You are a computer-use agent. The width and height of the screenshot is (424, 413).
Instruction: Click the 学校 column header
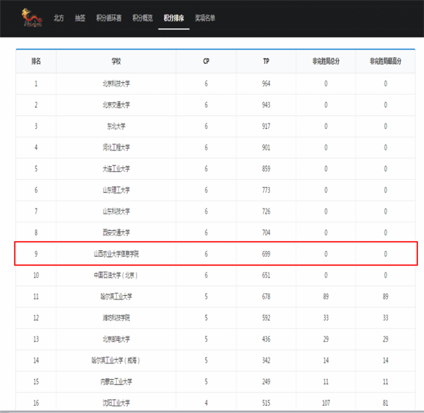[x=116, y=62]
